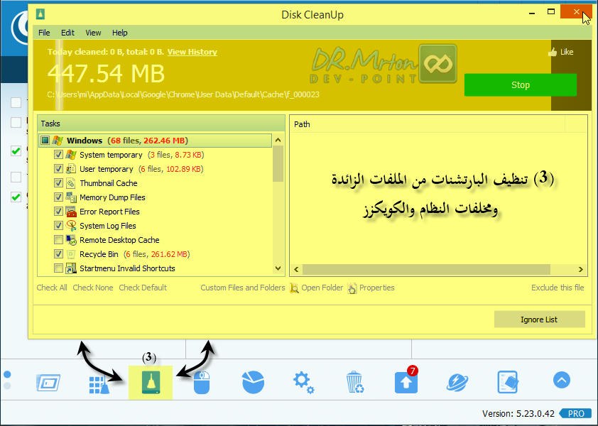
Task: Open the window-screen tool in the bottom dock
Action: [48, 383]
